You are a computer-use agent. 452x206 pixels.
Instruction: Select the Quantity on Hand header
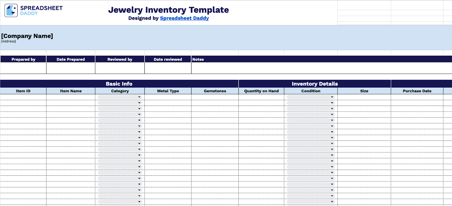click(261, 91)
